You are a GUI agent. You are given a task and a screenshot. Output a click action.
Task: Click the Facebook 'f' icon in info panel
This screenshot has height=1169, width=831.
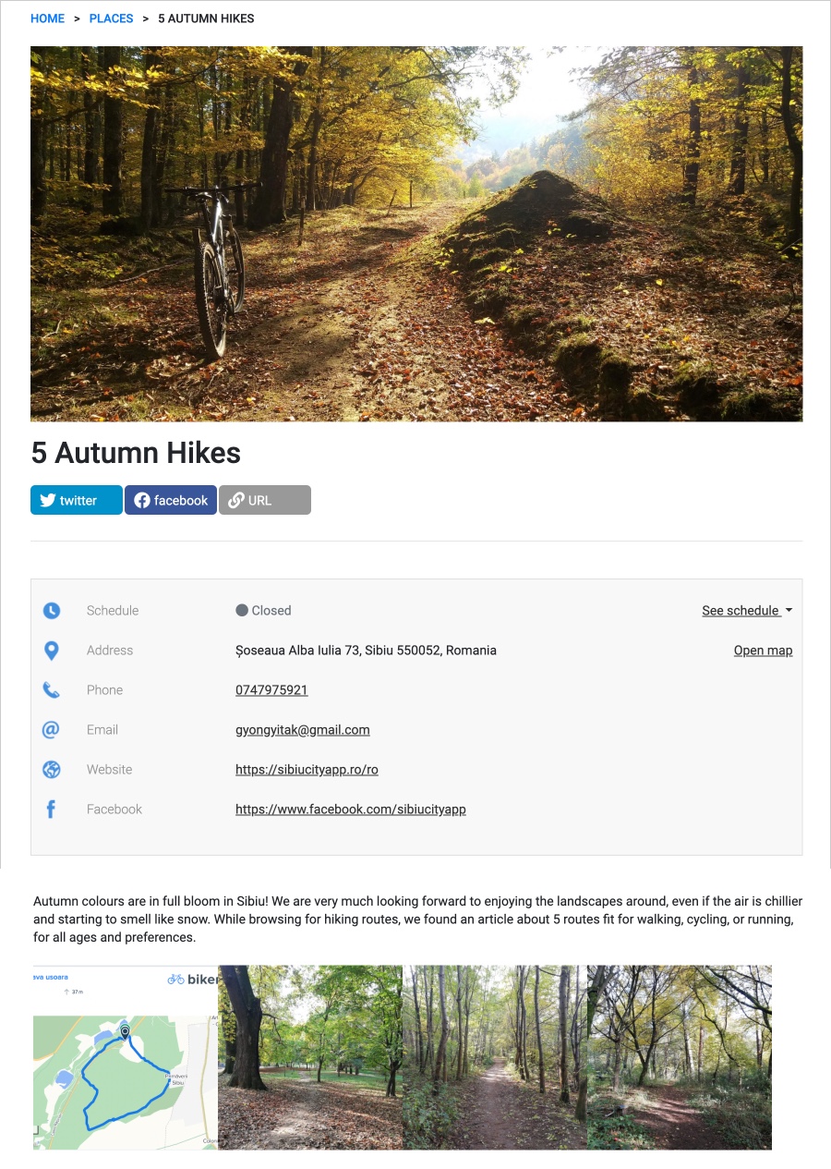click(x=51, y=810)
